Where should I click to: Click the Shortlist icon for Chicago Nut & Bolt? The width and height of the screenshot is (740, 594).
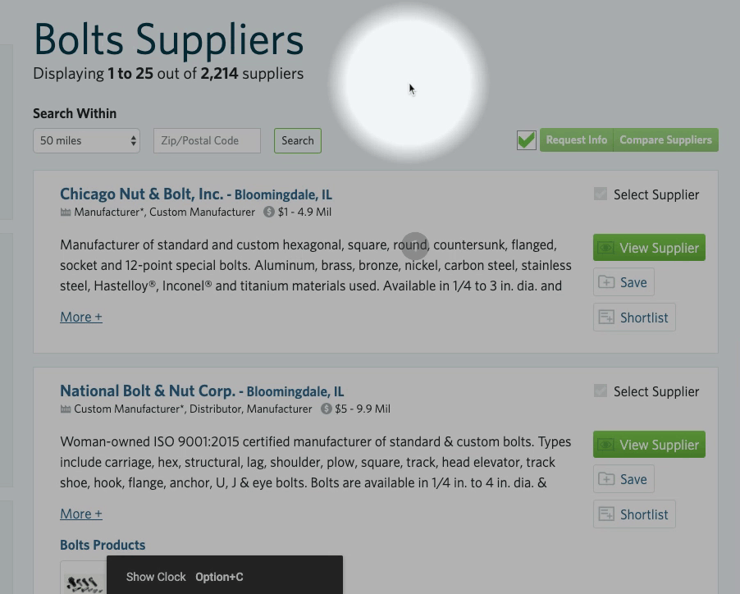pos(606,318)
